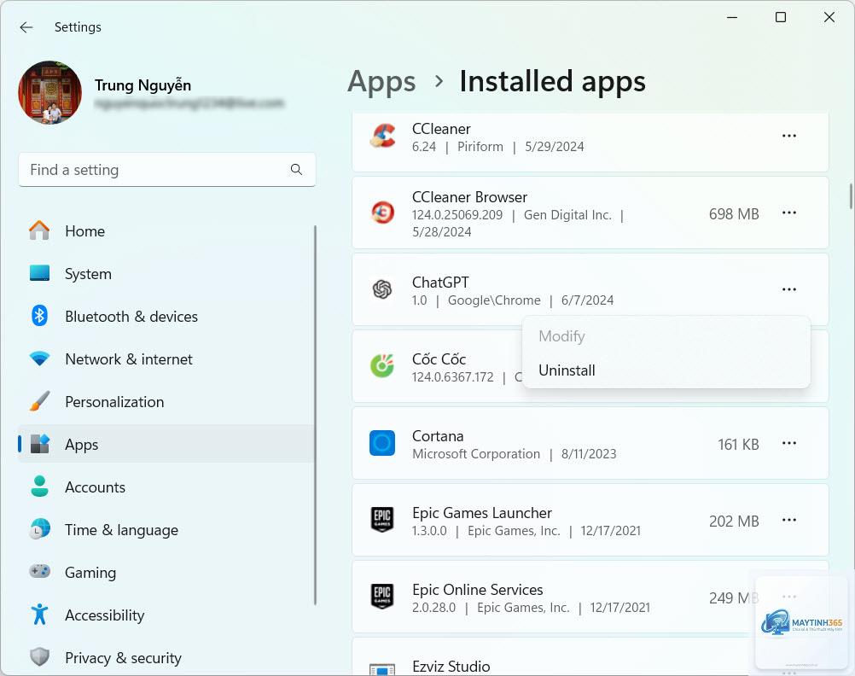
Task: Click the sidebar navigation scrollbar
Action: point(315,415)
